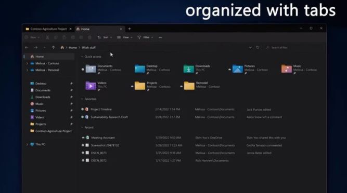Screen dimensions: 347x193
Task: Open the recent locations chevron
Action: point(45,47)
